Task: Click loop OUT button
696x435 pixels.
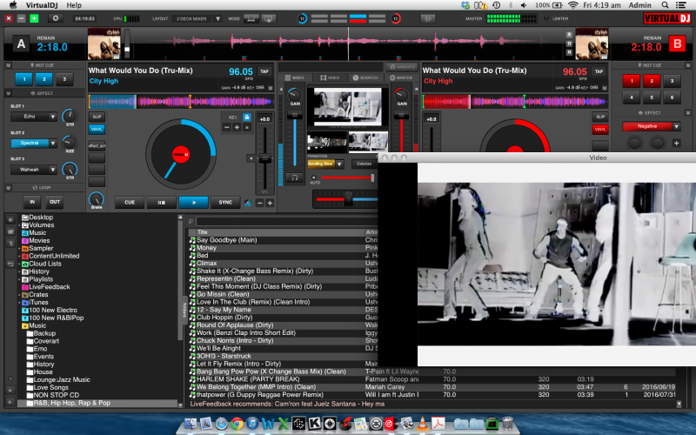Action: [55, 202]
